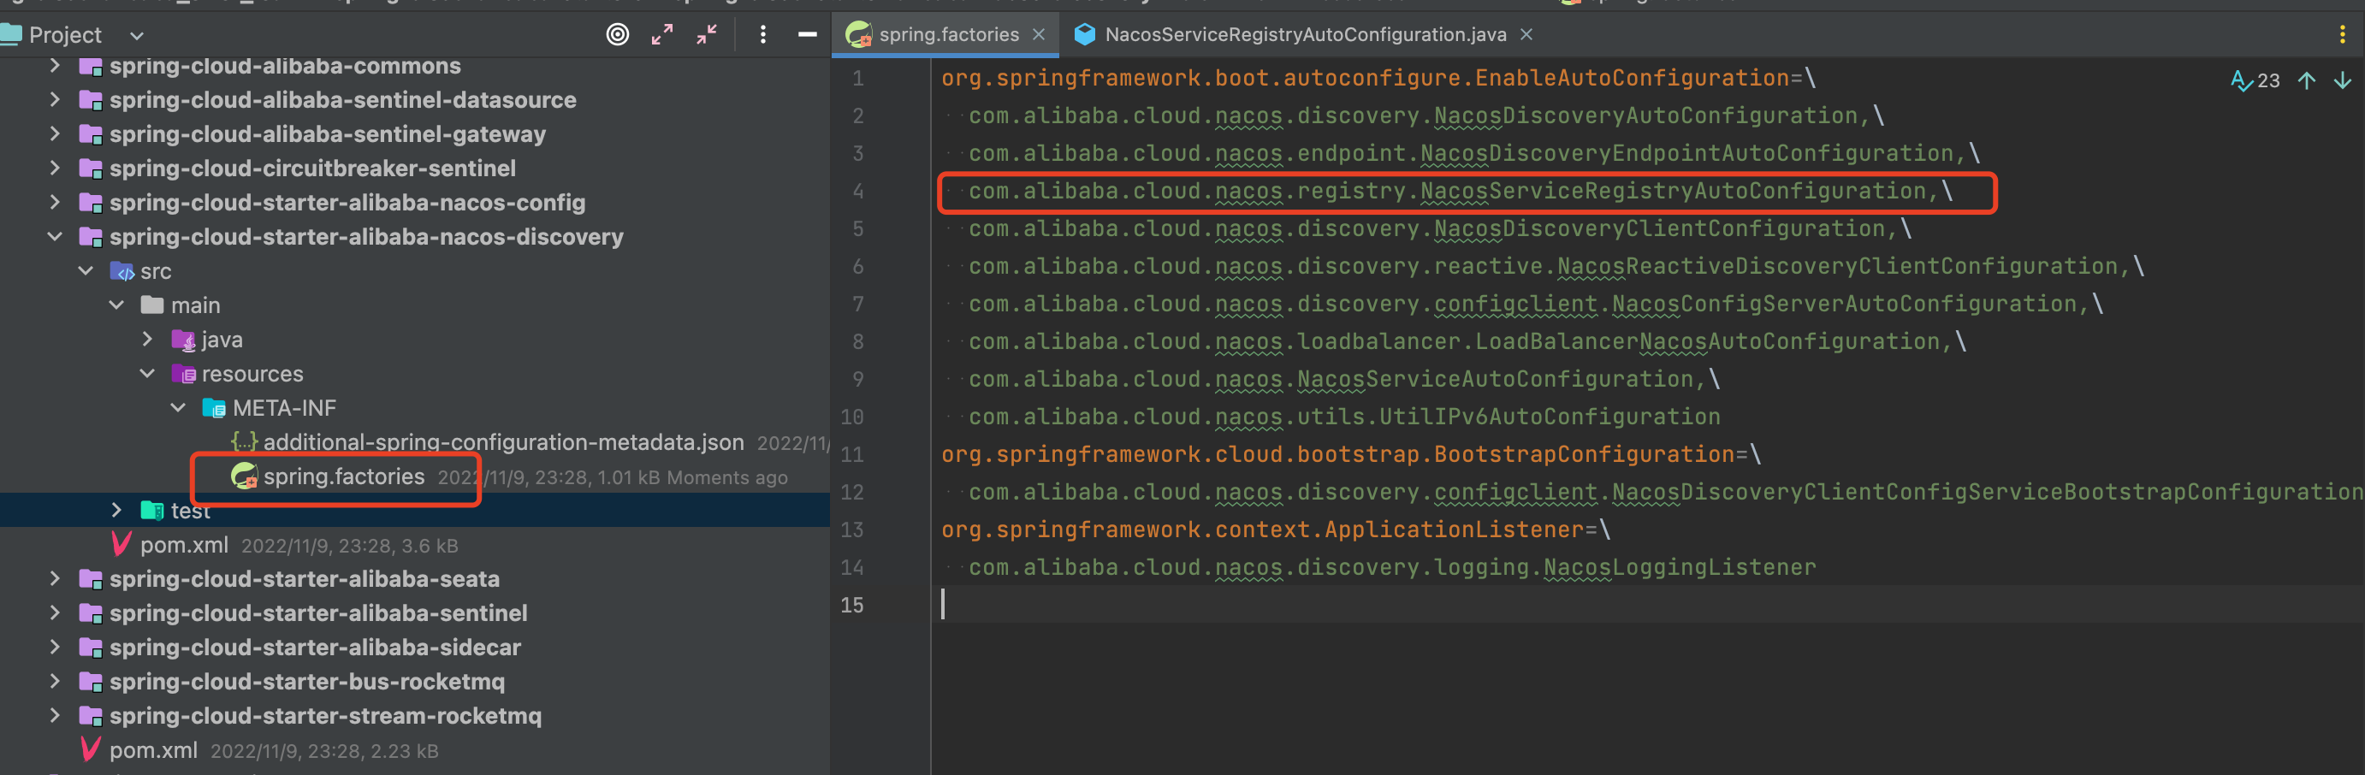
Task: Select the java source folder
Action: tap(222, 340)
